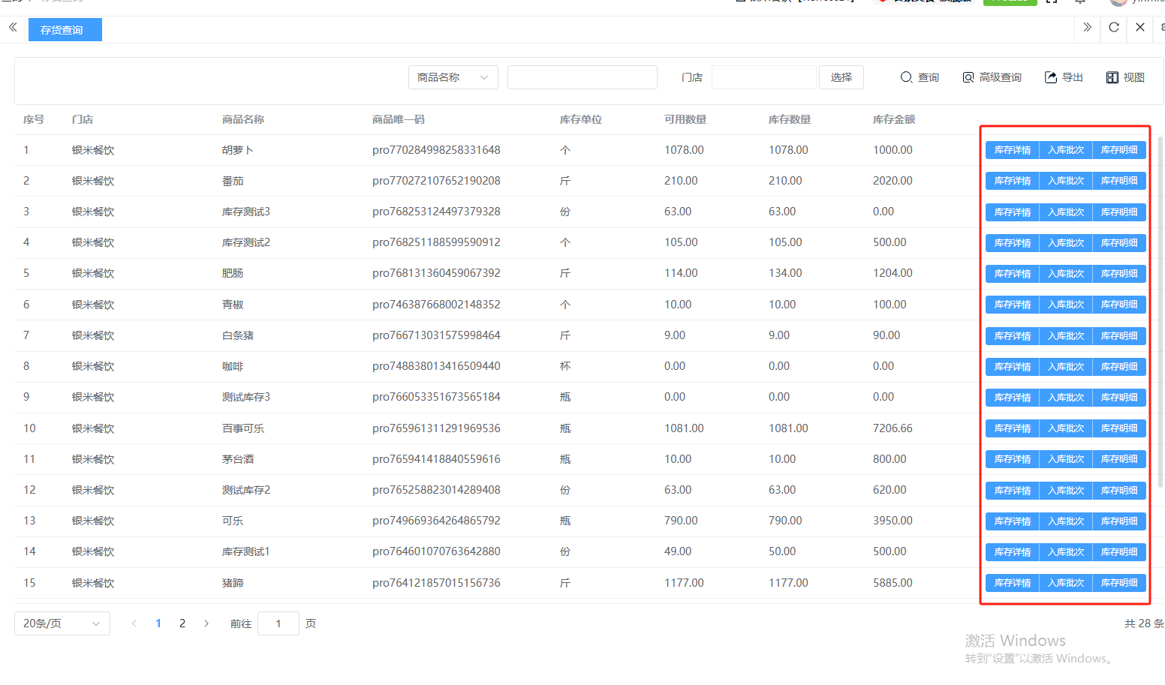Click the 导出 export icon
The image size is (1165, 685).
[1051, 77]
